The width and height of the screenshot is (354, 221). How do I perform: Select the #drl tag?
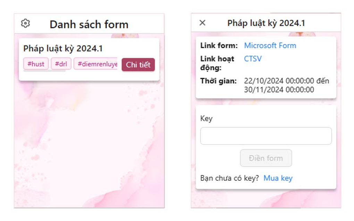(x=61, y=64)
